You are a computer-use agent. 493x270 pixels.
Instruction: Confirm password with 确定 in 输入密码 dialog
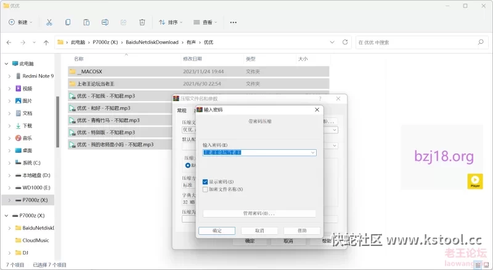click(217, 231)
